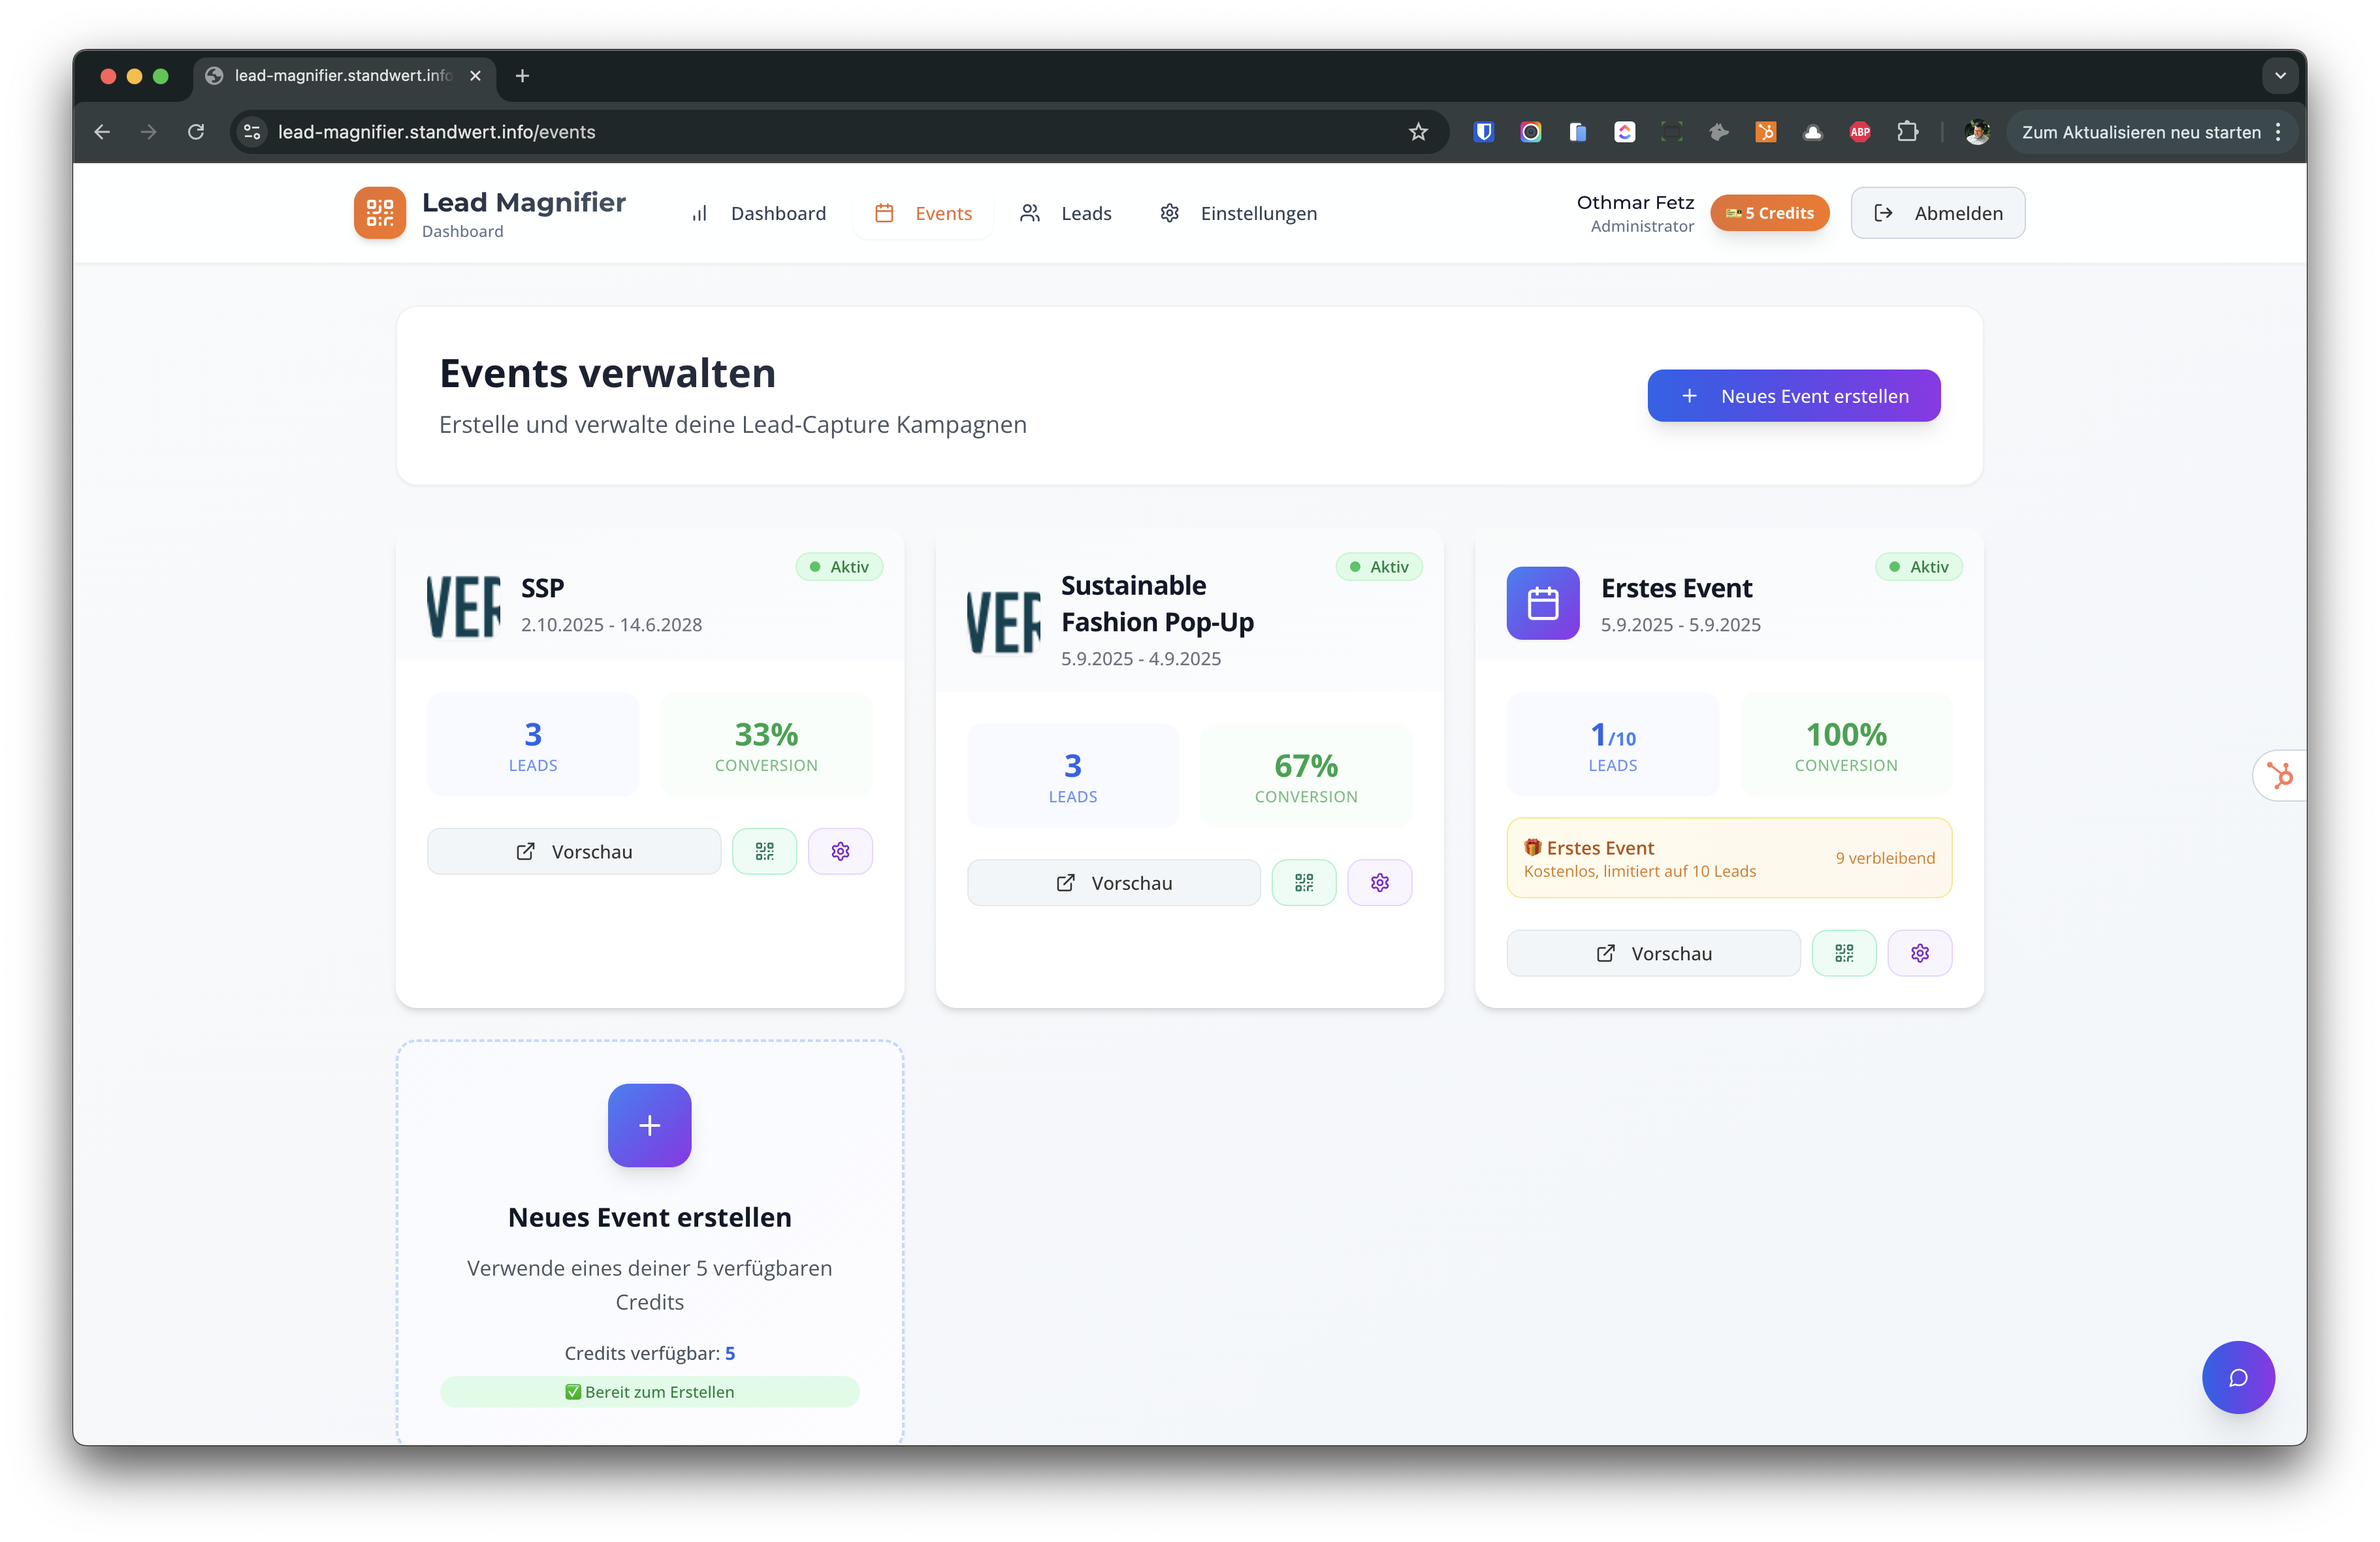Open the QR code for Erstes Event
This screenshot has height=1542, width=2380.
click(1844, 952)
